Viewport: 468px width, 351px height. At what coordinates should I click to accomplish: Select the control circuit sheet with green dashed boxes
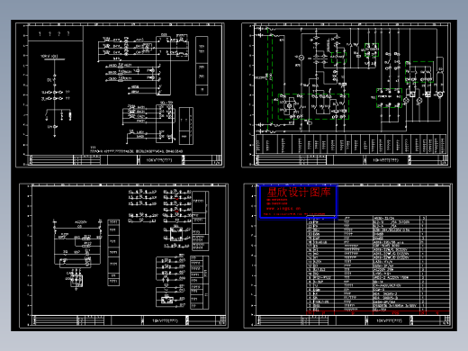click(346, 94)
